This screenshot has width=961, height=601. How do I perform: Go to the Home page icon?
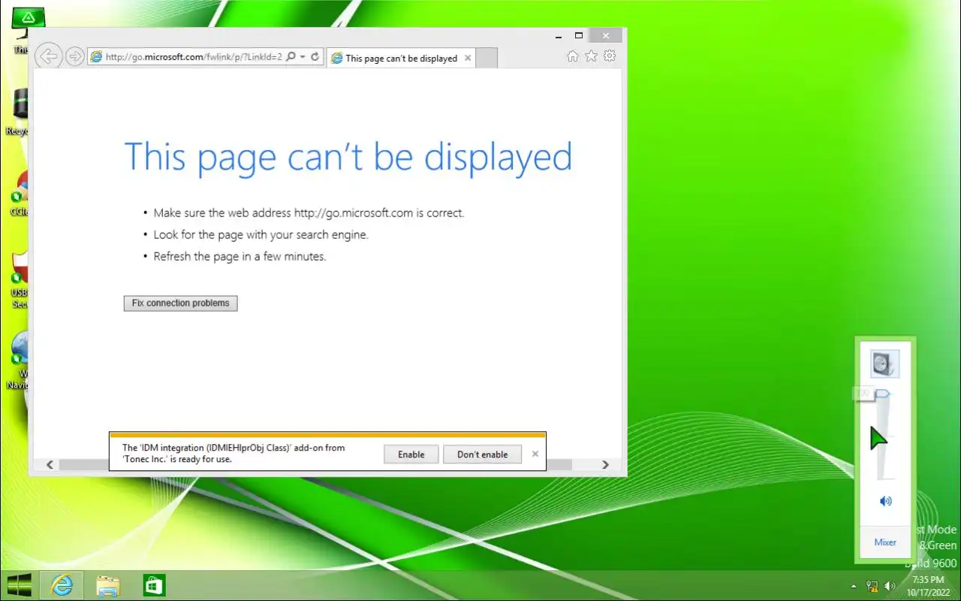click(573, 56)
